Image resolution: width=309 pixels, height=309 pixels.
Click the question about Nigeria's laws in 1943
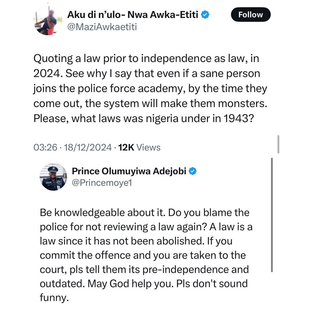pos(143,118)
